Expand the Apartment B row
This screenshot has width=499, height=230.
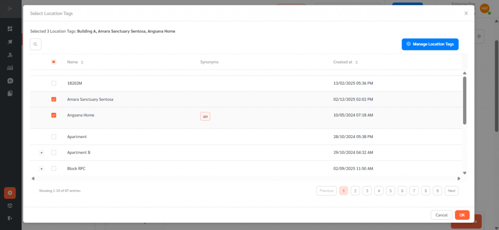pos(41,153)
